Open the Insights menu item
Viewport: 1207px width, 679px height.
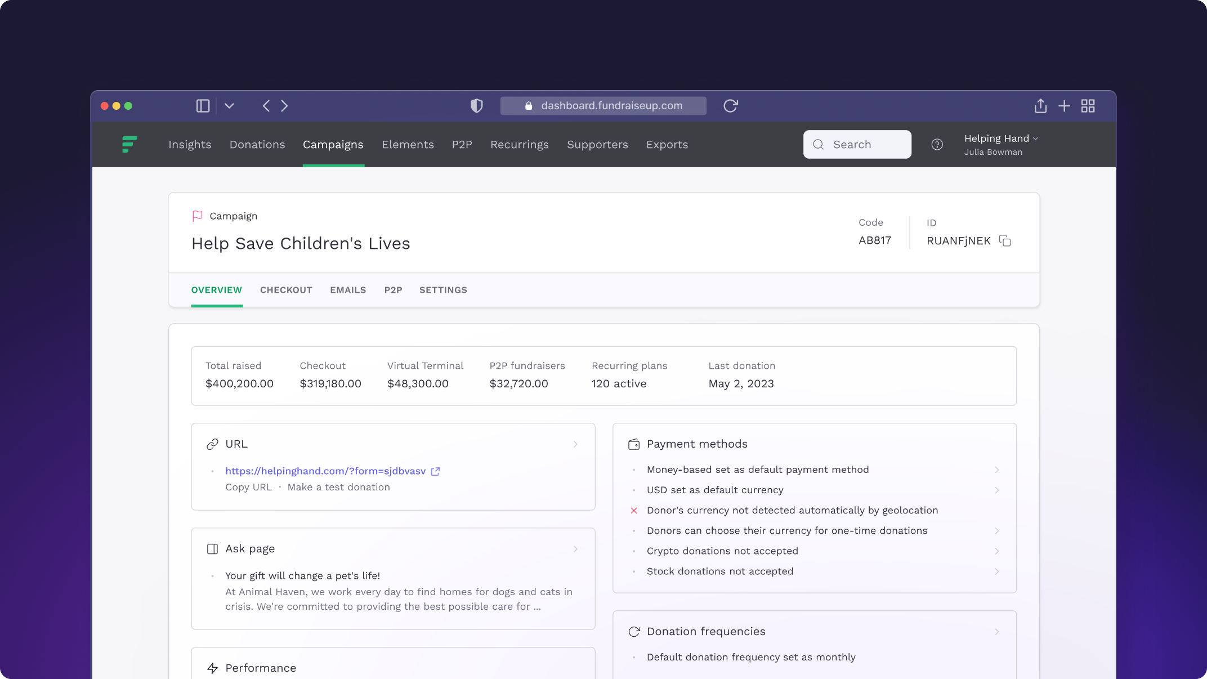coord(190,145)
